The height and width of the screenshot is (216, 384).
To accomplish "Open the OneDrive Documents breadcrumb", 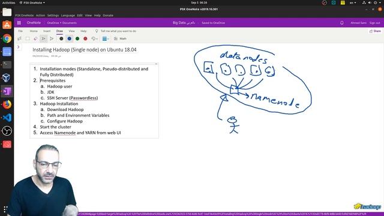I will click(x=62, y=23).
